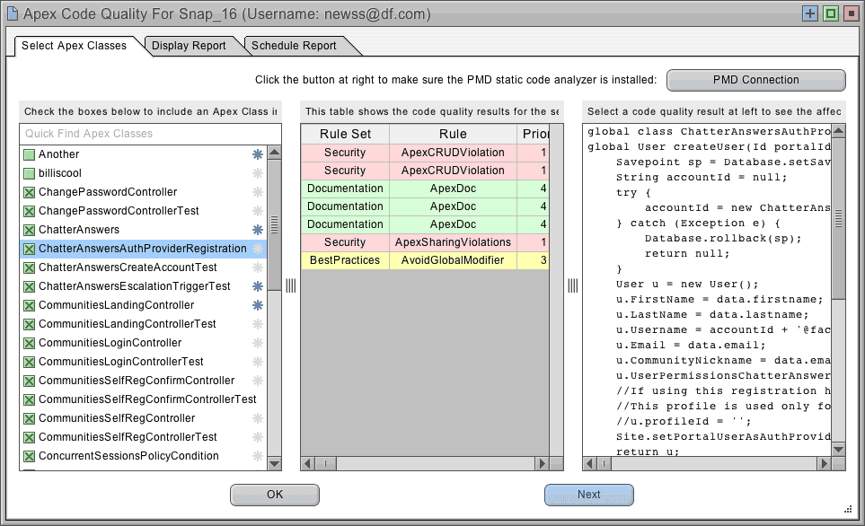Click the blue asterisk beside ChatterAnswers
The height and width of the screenshot is (526, 865).
coord(258,230)
